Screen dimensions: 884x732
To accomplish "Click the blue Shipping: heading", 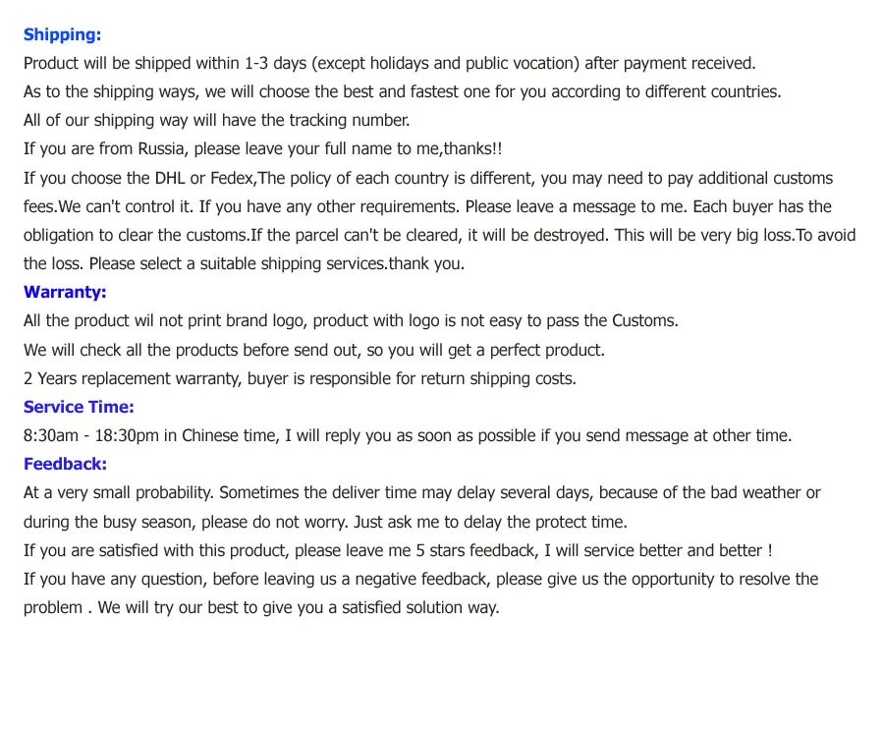I will coord(62,34).
